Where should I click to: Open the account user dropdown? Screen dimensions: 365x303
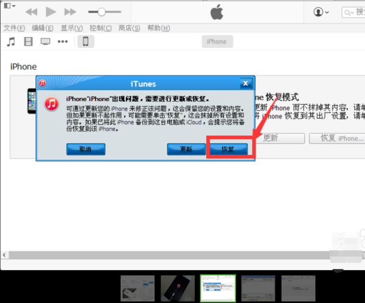[x=321, y=12]
